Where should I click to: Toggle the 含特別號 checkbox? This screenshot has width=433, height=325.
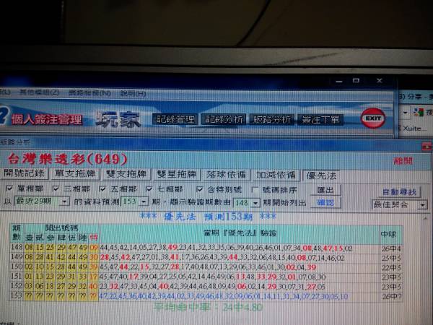coord(199,189)
